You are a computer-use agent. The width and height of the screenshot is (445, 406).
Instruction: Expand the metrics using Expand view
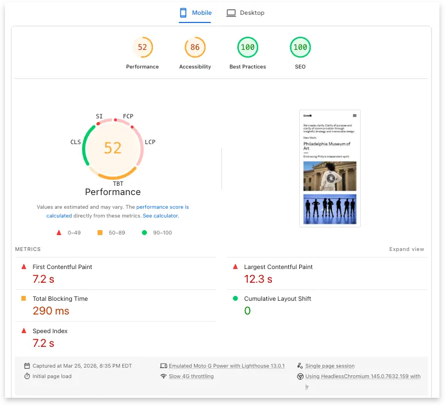(x=407, y=249)
